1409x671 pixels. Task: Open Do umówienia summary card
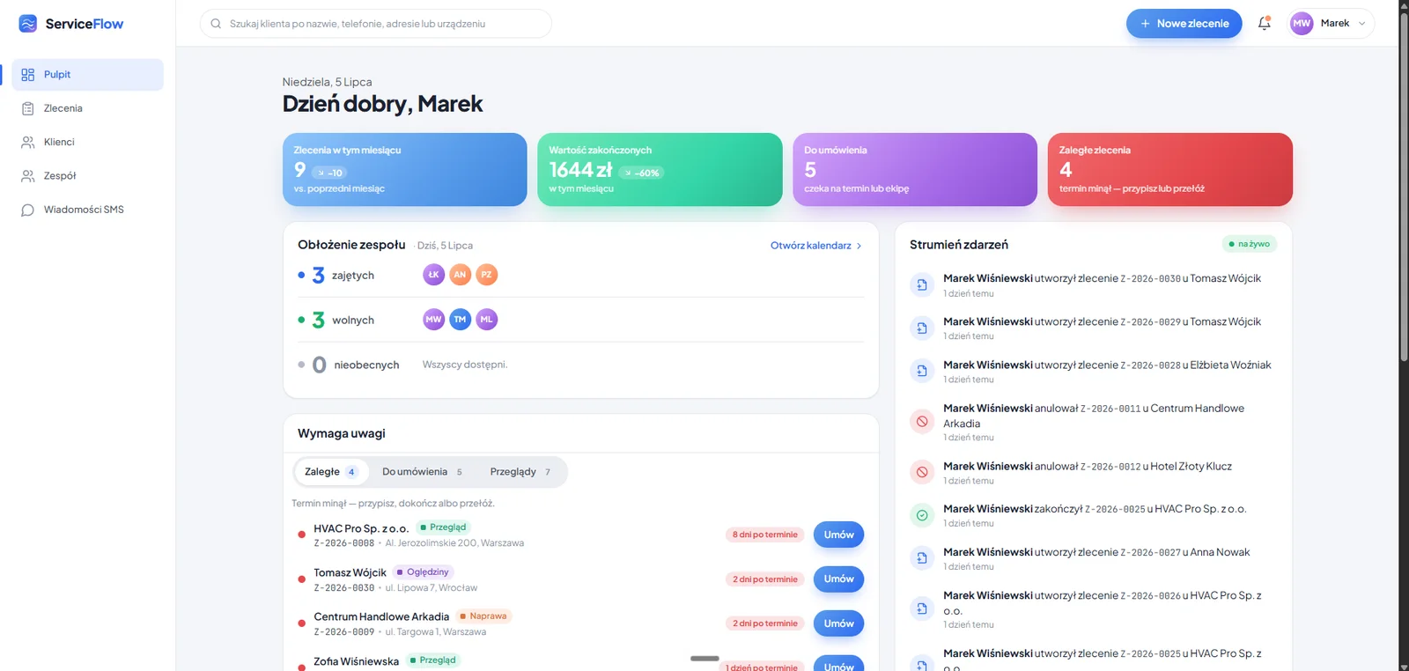pos(915,170)
